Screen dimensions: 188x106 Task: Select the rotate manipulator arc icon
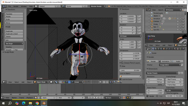tap(69, 82)
